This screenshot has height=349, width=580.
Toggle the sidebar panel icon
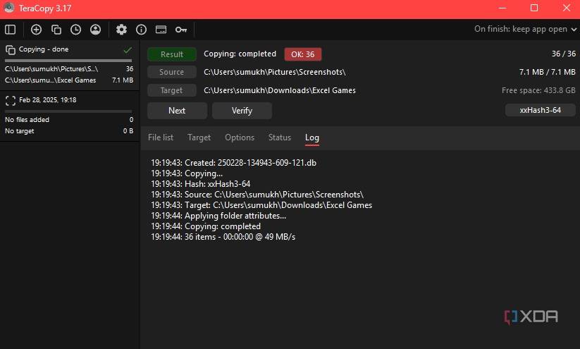point(11,30)
